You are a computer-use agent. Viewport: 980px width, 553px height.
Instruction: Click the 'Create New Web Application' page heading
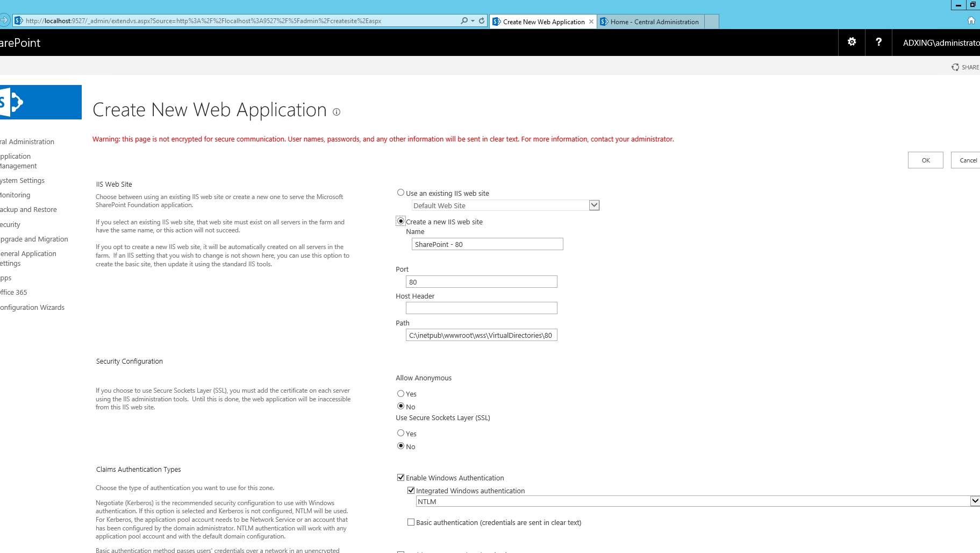pos(210,110)
